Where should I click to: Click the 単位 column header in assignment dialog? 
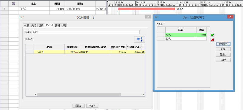tap(201, 30)
